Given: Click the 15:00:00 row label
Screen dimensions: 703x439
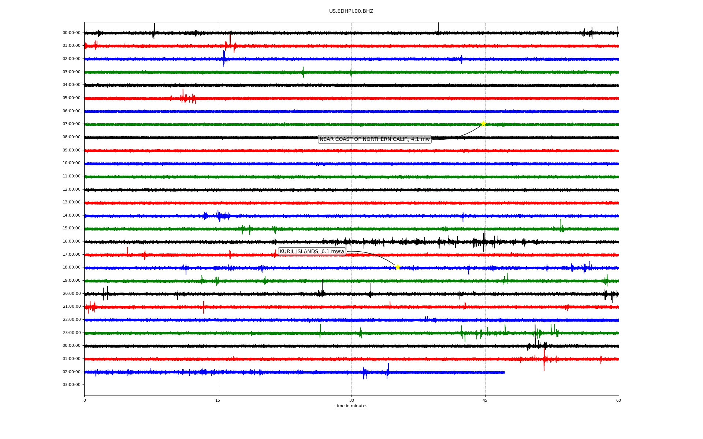Looking at the screenshot, I should (71, 228).
